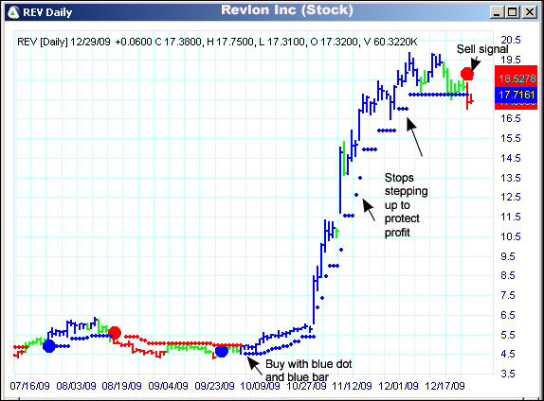The width and height of the screenshot is (544, 401).
Task: Click the 12/17/09 date axis label
Action: pyautogui.click(x=444, y=386)
